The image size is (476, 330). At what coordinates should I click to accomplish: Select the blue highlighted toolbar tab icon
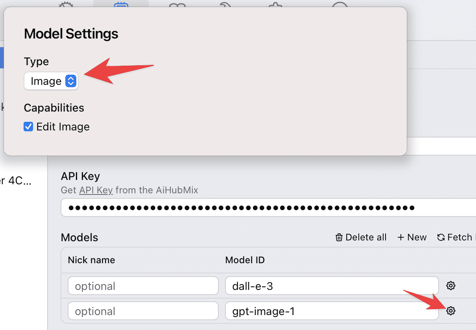tap(121, 4)
